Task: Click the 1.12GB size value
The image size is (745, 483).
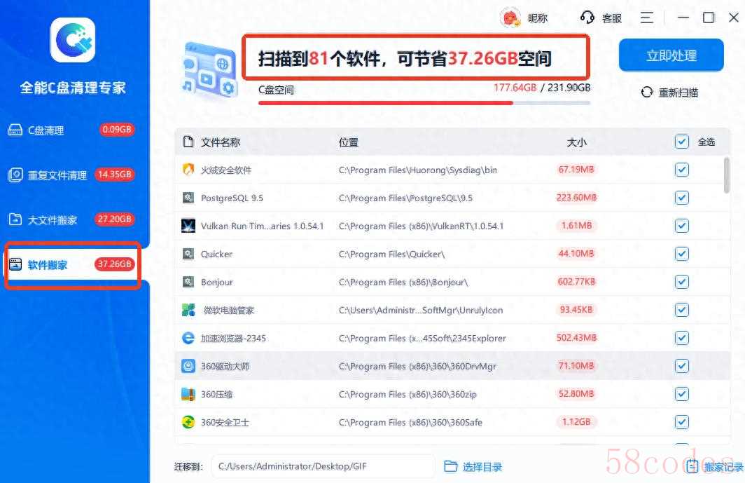Action: pyautogui.click(x=576, y=422)
